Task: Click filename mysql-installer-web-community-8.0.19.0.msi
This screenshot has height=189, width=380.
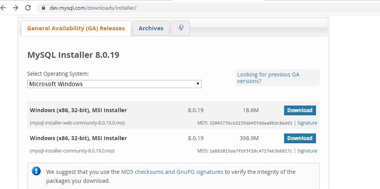Action: pos(77,123)
